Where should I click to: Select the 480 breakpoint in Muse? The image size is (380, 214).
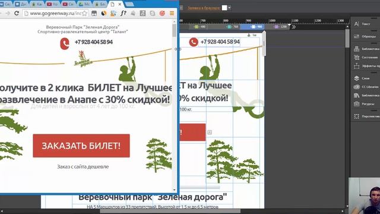pyautogui.click(x=199, y=27)
